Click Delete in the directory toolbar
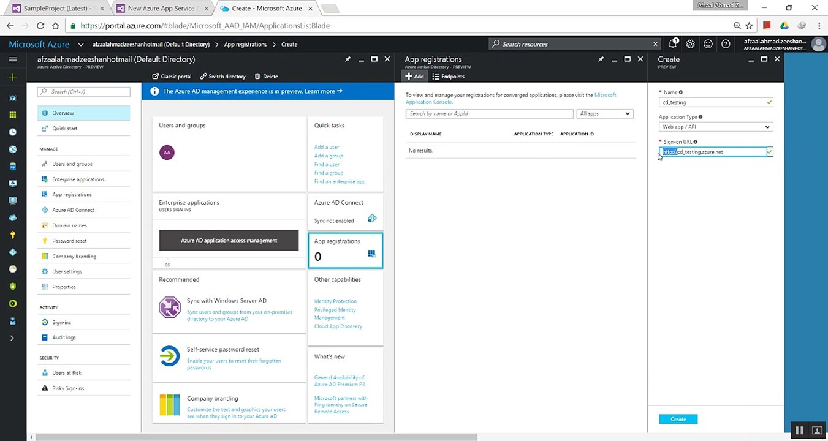Screen dimensions: 828x441 pyautogui.click(x=266, y=77)
